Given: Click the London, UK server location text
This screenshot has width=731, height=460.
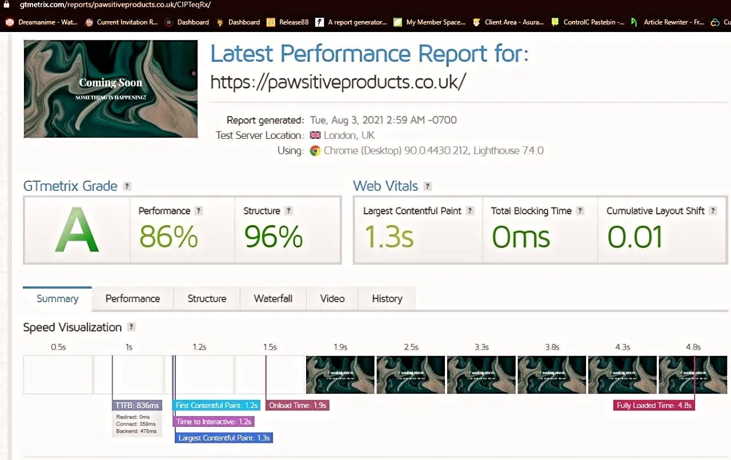Looking at the screenshot, I should point(350,135).
